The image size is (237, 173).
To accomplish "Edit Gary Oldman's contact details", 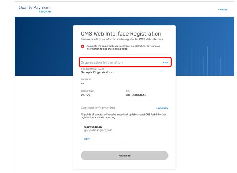I will click(x=87, y=139).
